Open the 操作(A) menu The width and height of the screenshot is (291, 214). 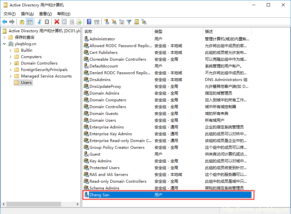(27, 14)
